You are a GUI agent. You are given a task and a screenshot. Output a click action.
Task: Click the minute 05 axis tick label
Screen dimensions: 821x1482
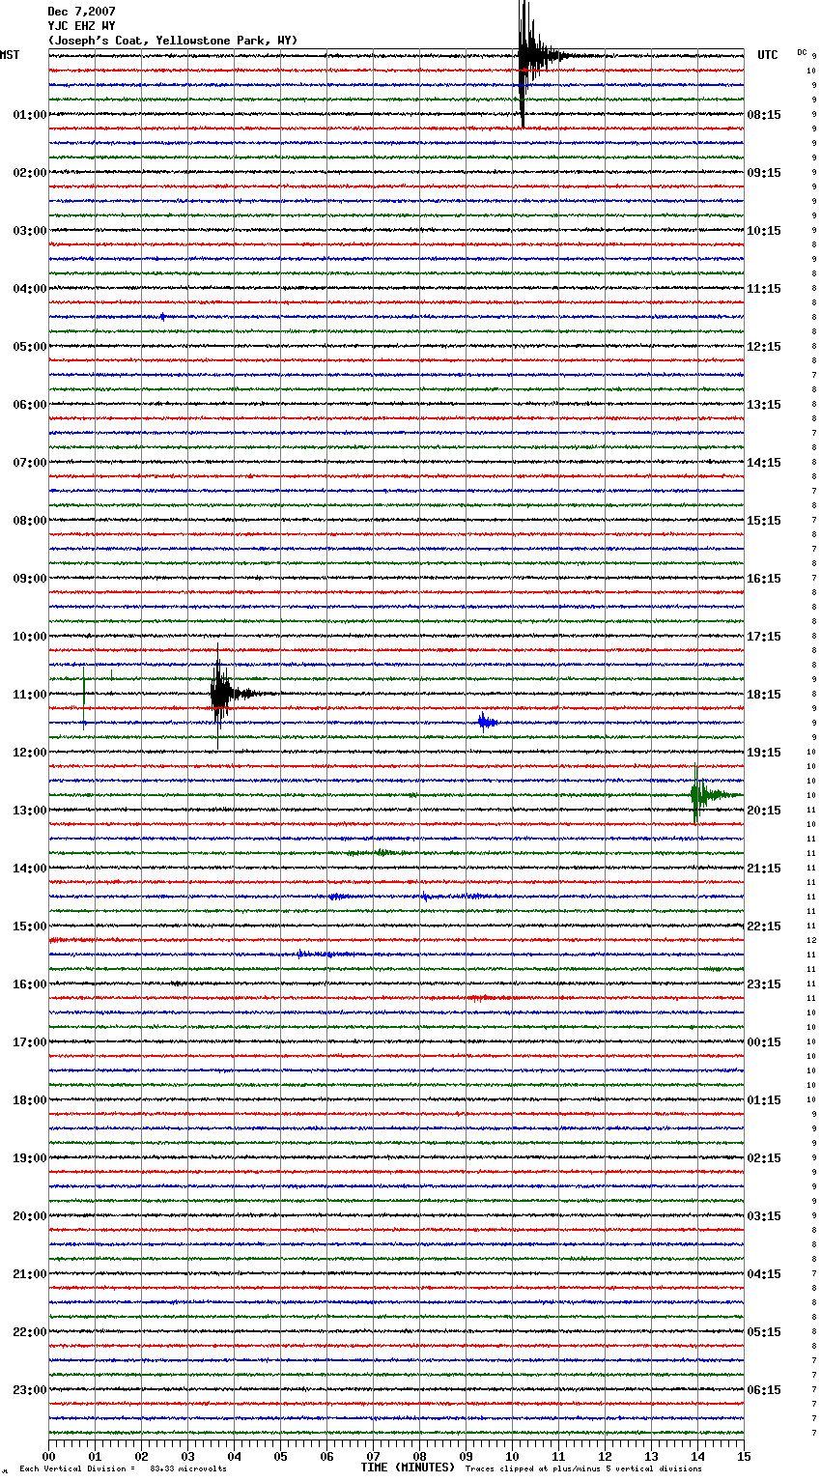click(x=280, y=1456)
